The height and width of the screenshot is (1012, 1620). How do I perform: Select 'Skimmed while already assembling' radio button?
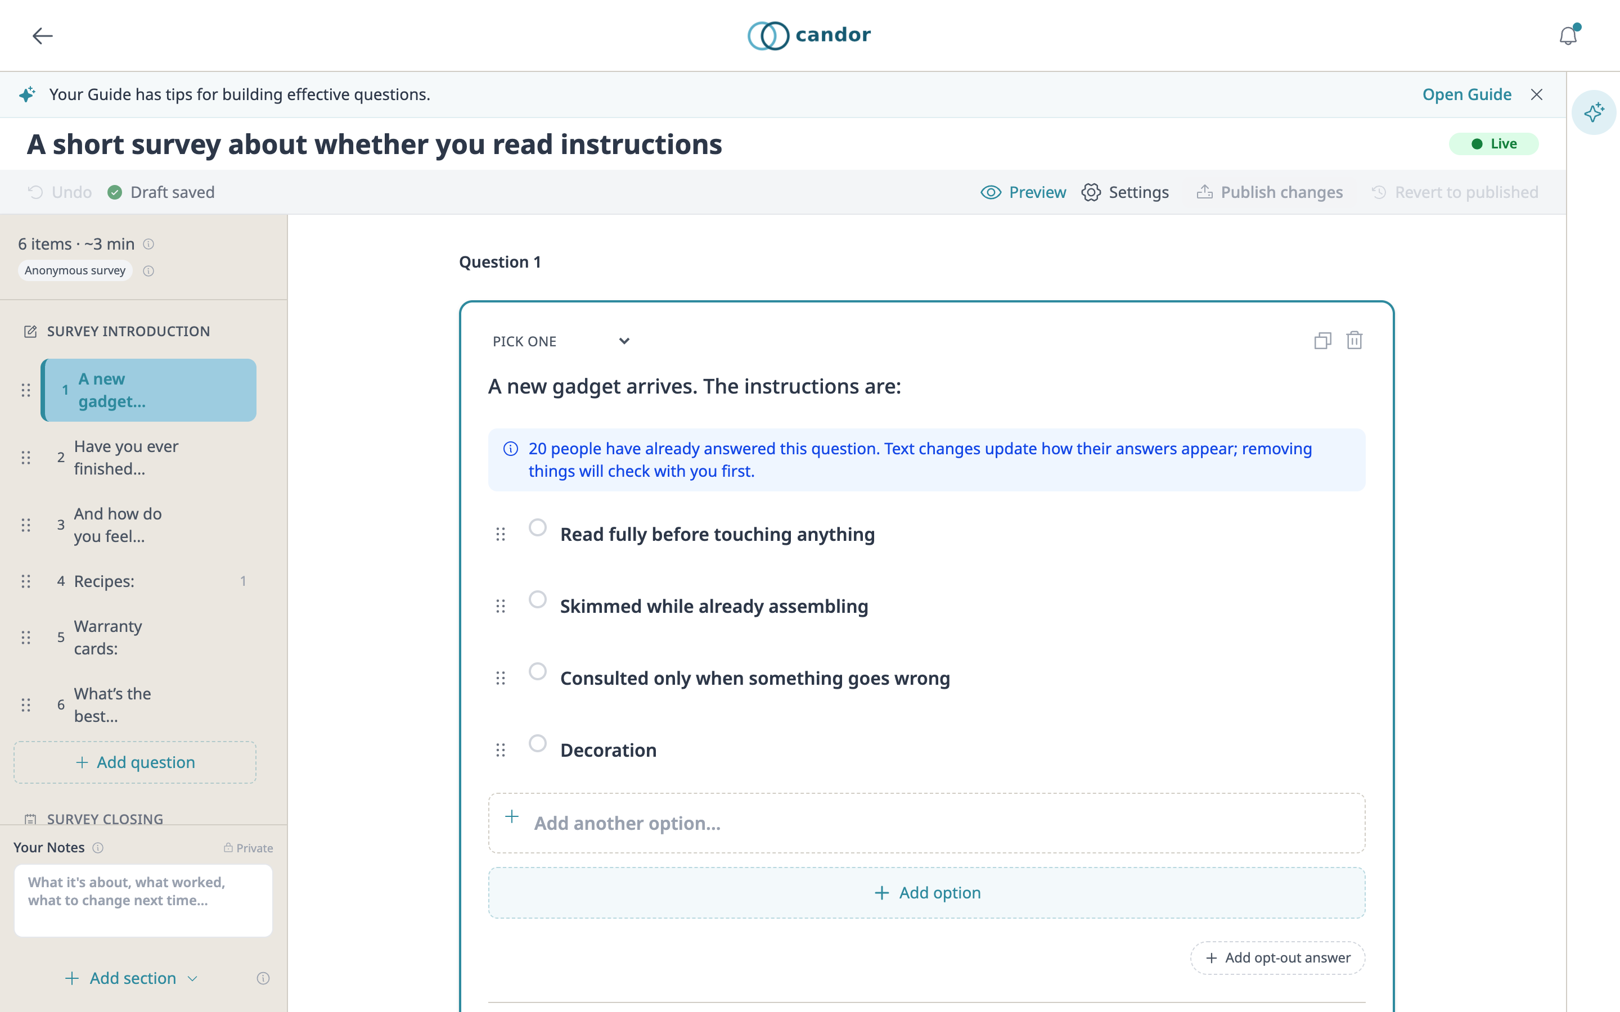pyautogui.click(x=538, y=599)
